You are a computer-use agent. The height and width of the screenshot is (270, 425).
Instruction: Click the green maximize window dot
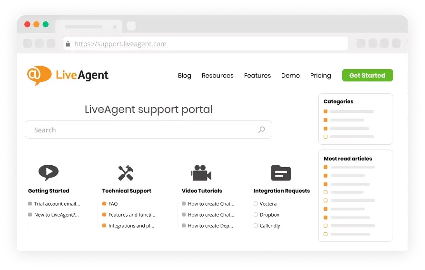[46, 24]
